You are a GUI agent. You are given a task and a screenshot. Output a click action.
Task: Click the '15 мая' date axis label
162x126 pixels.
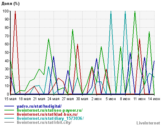coord(10,99)
